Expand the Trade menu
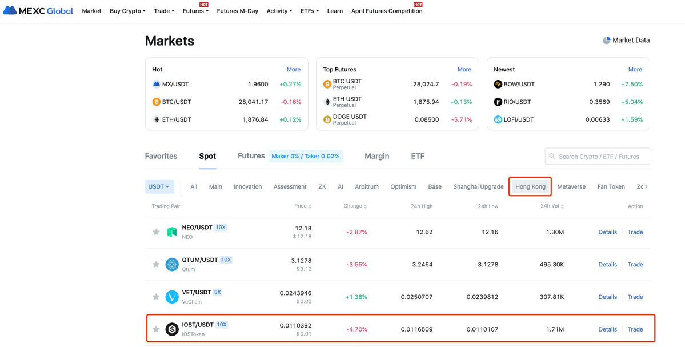 point(165,11)
